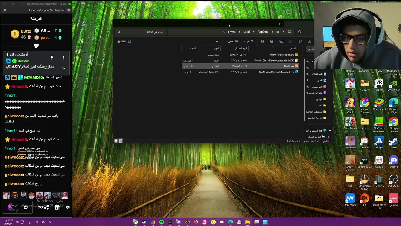Image resolution: width=401 pixels, height=226 pixels.
Task: Open the EA desktop shortcut
Action: pos(365,201)
